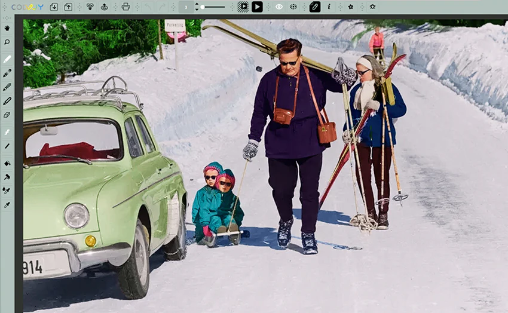Toggle the eye preview visibility button
The height and width of the screenshot is (313, 508).
279,7
